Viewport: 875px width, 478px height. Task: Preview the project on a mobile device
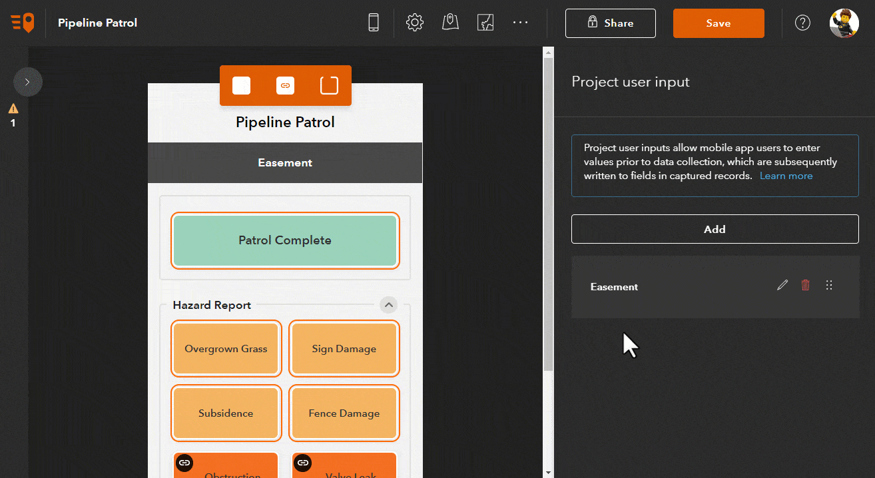pyautogui.click(x=374, y=22)
